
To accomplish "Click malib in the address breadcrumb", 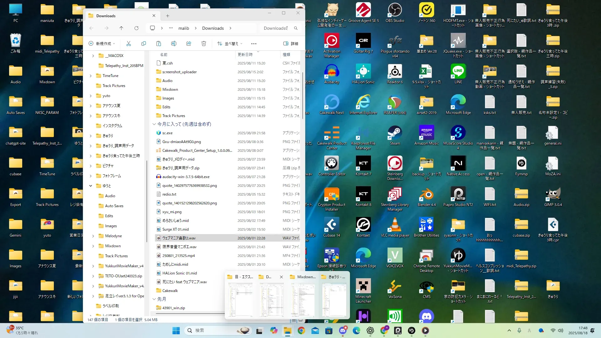I will (x=183, y=28).
